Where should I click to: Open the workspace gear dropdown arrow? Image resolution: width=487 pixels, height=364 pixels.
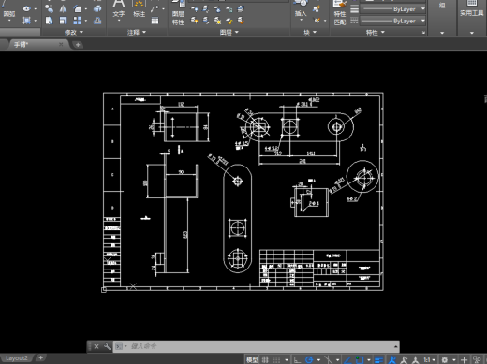point(453,360)
